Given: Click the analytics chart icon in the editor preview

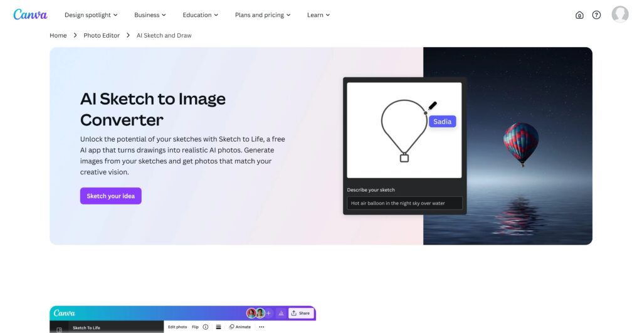Looking at the screenshot, I should coord(281,313).
